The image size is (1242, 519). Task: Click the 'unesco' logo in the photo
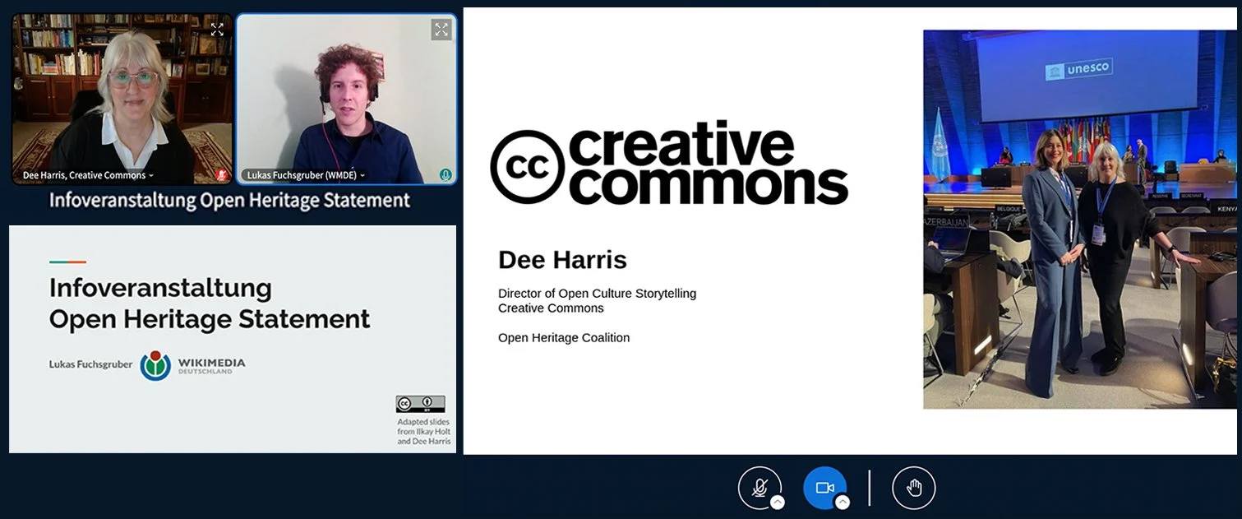click(1078, 69)
